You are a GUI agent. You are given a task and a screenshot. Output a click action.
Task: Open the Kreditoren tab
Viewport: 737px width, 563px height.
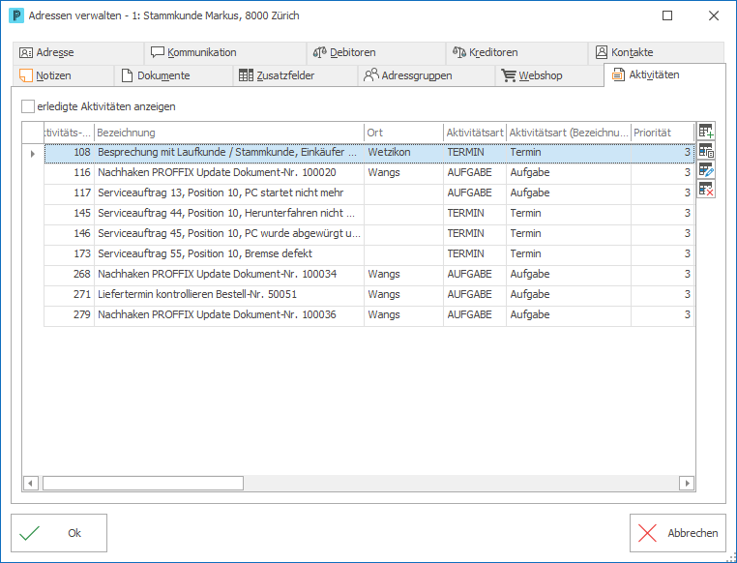pyautogui.click(x=516, y=52)
